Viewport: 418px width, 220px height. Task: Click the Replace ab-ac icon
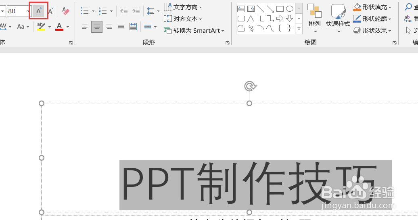pos(408,19)
